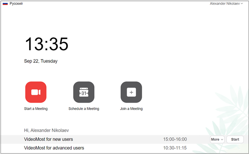Click the red Start a Meeting camera icon
This screenshot has width=249, height=154.
tap(36, 92)
